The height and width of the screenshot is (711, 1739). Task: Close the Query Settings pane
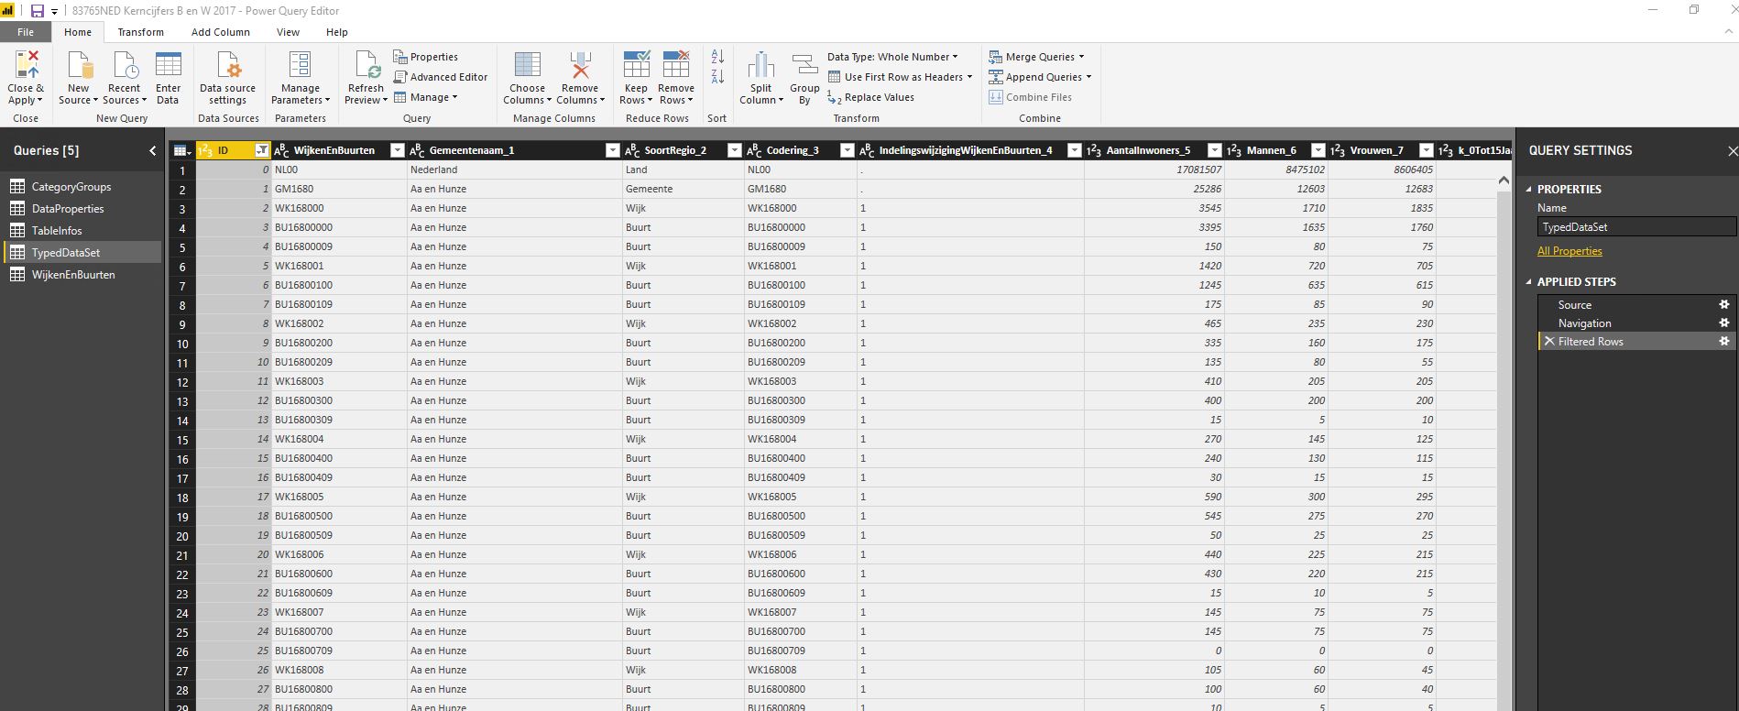click(1732, 150)
